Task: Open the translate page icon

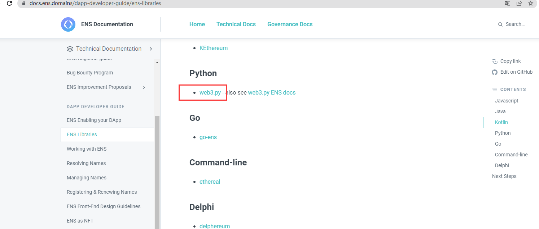Action: click(x=508, y=3)
